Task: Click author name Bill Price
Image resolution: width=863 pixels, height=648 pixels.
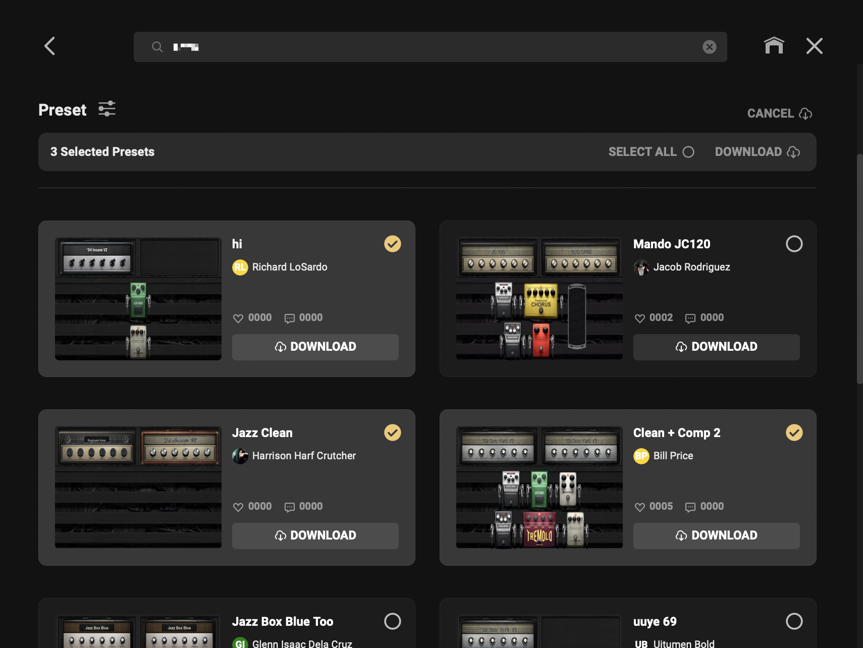Action: pos(673,456)
